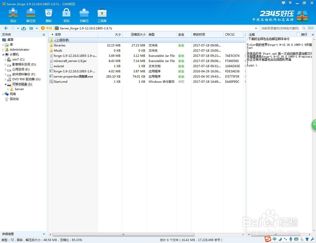Click the Sogou input method S icon

268,239
